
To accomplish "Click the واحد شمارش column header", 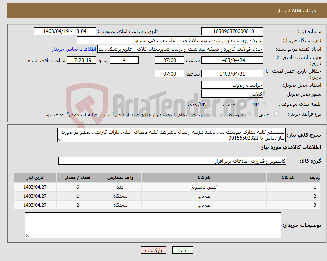I will point(120,178).
